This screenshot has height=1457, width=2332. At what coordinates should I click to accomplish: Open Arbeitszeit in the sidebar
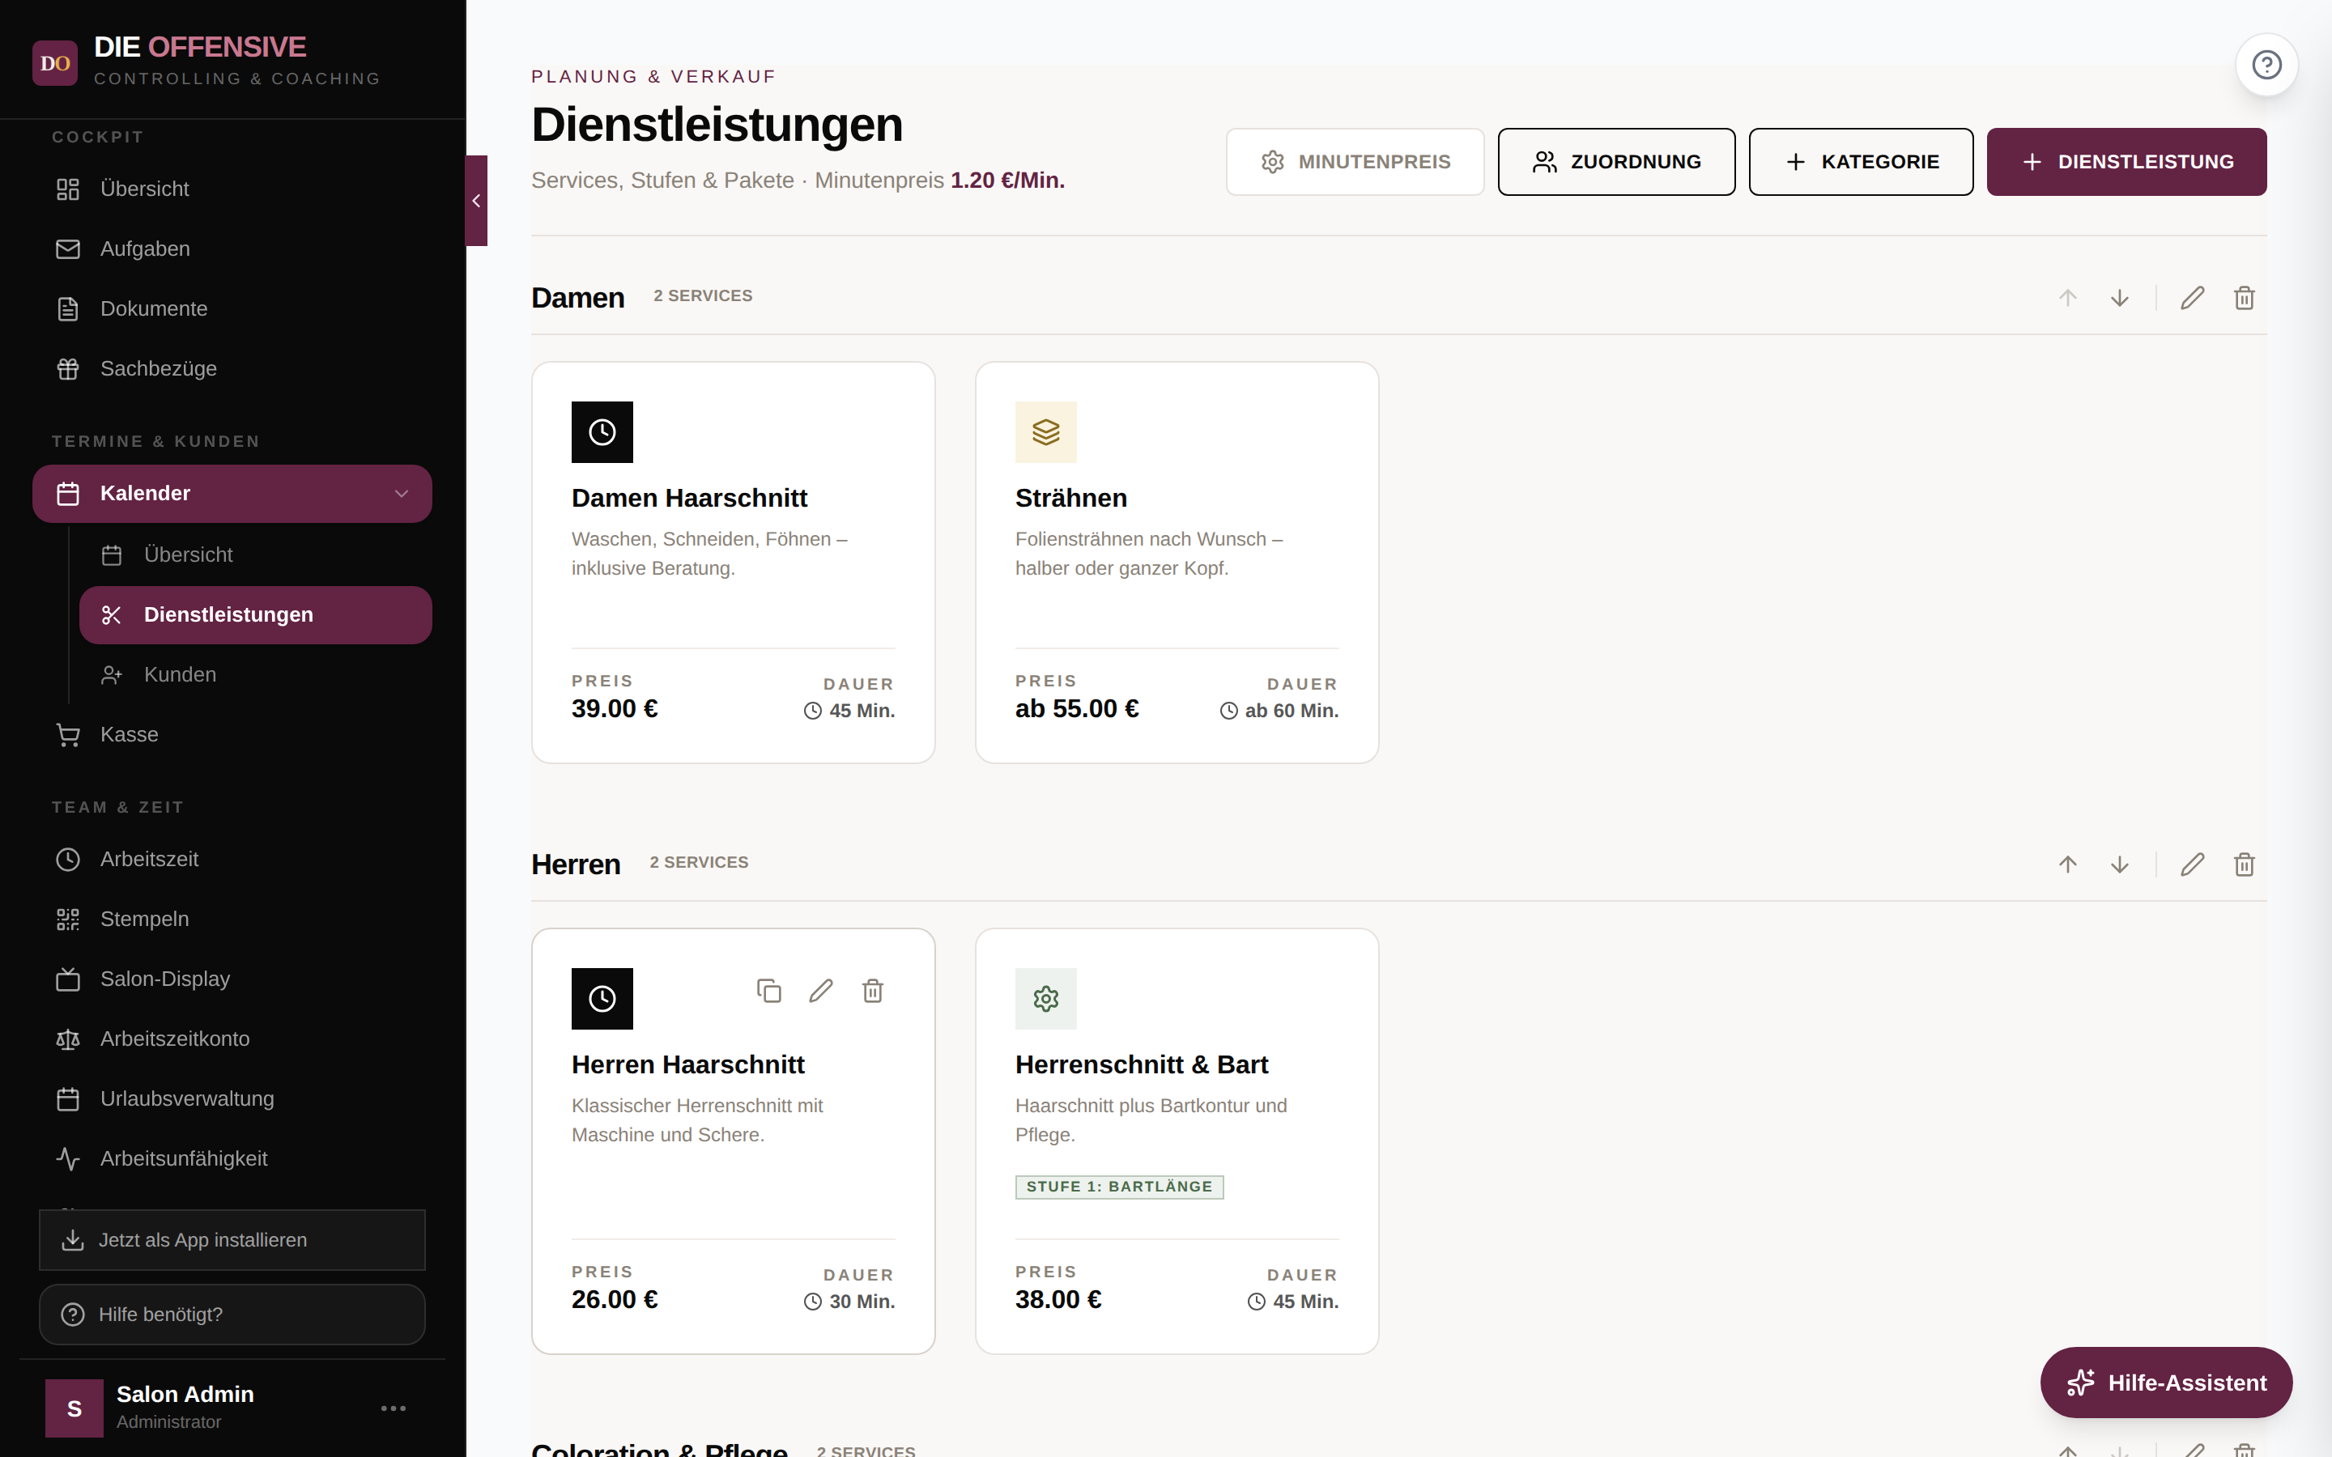coord(232,859)
